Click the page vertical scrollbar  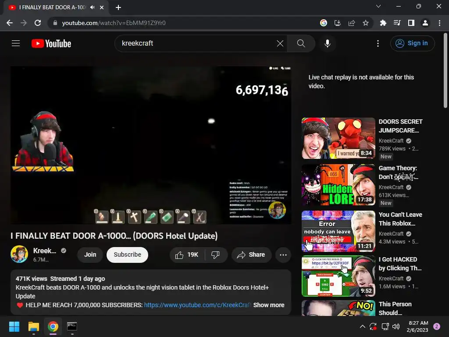pyautogui.click(x=445, y=71)
